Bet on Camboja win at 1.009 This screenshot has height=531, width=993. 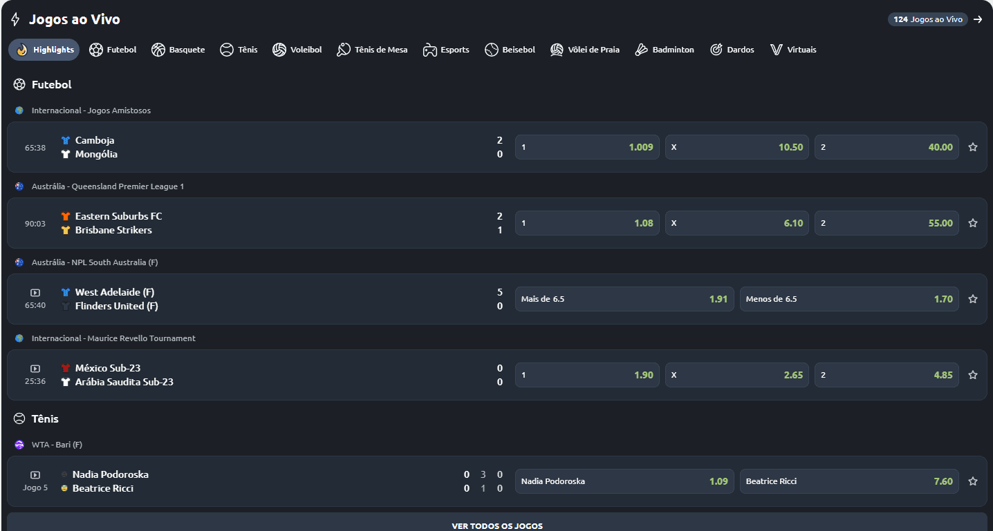tap(587, 147)
